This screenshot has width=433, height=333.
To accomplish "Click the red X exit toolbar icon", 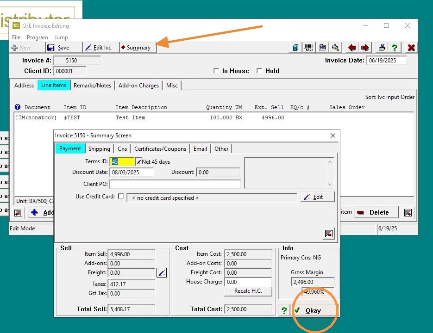I will coord(411,48).
